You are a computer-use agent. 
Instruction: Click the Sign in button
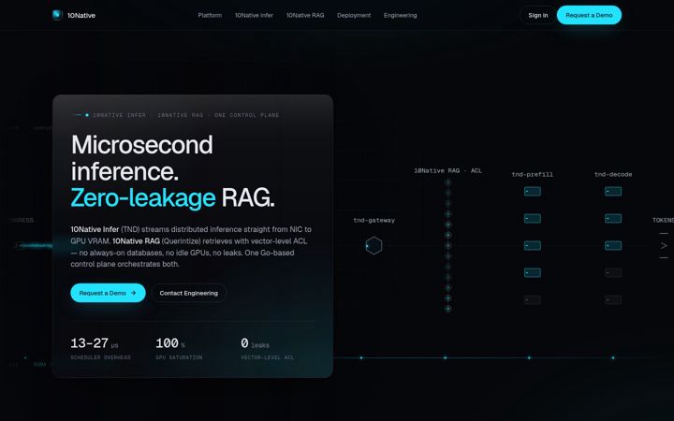(538, 15)
